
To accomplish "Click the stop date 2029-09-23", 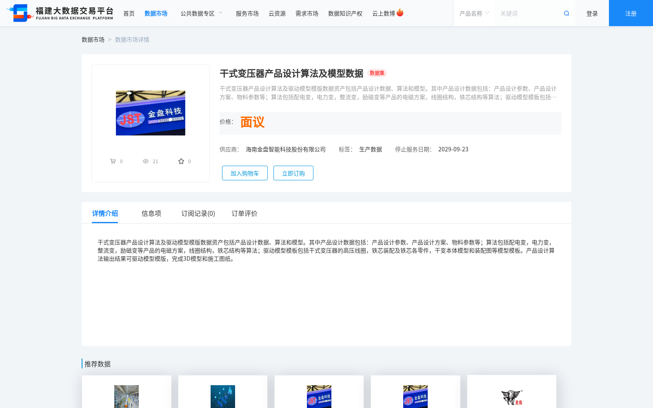I will [453, 149].
